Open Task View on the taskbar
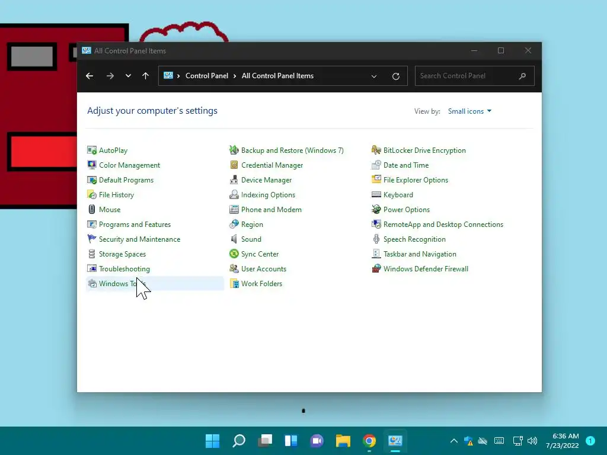Image resolution: width=607 pixels, height=455 pixels. [x=265, y=441]
